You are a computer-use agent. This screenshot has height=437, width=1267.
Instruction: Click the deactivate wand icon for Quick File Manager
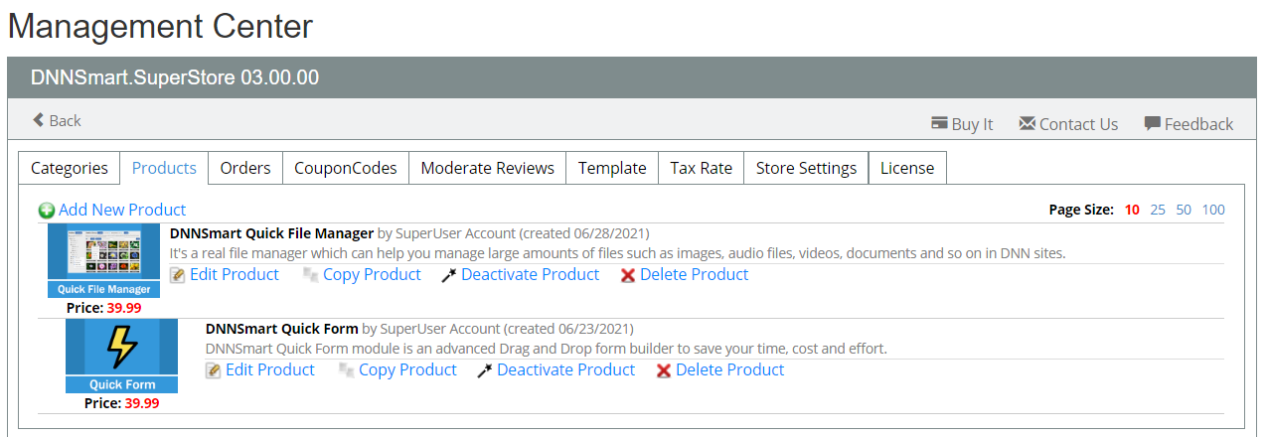tap(449, 275)
